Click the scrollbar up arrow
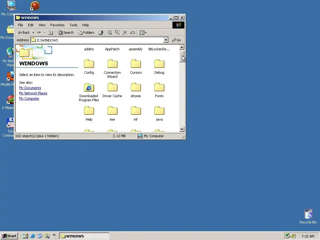This screenshot has width=320, height=240. click(182, 47)
